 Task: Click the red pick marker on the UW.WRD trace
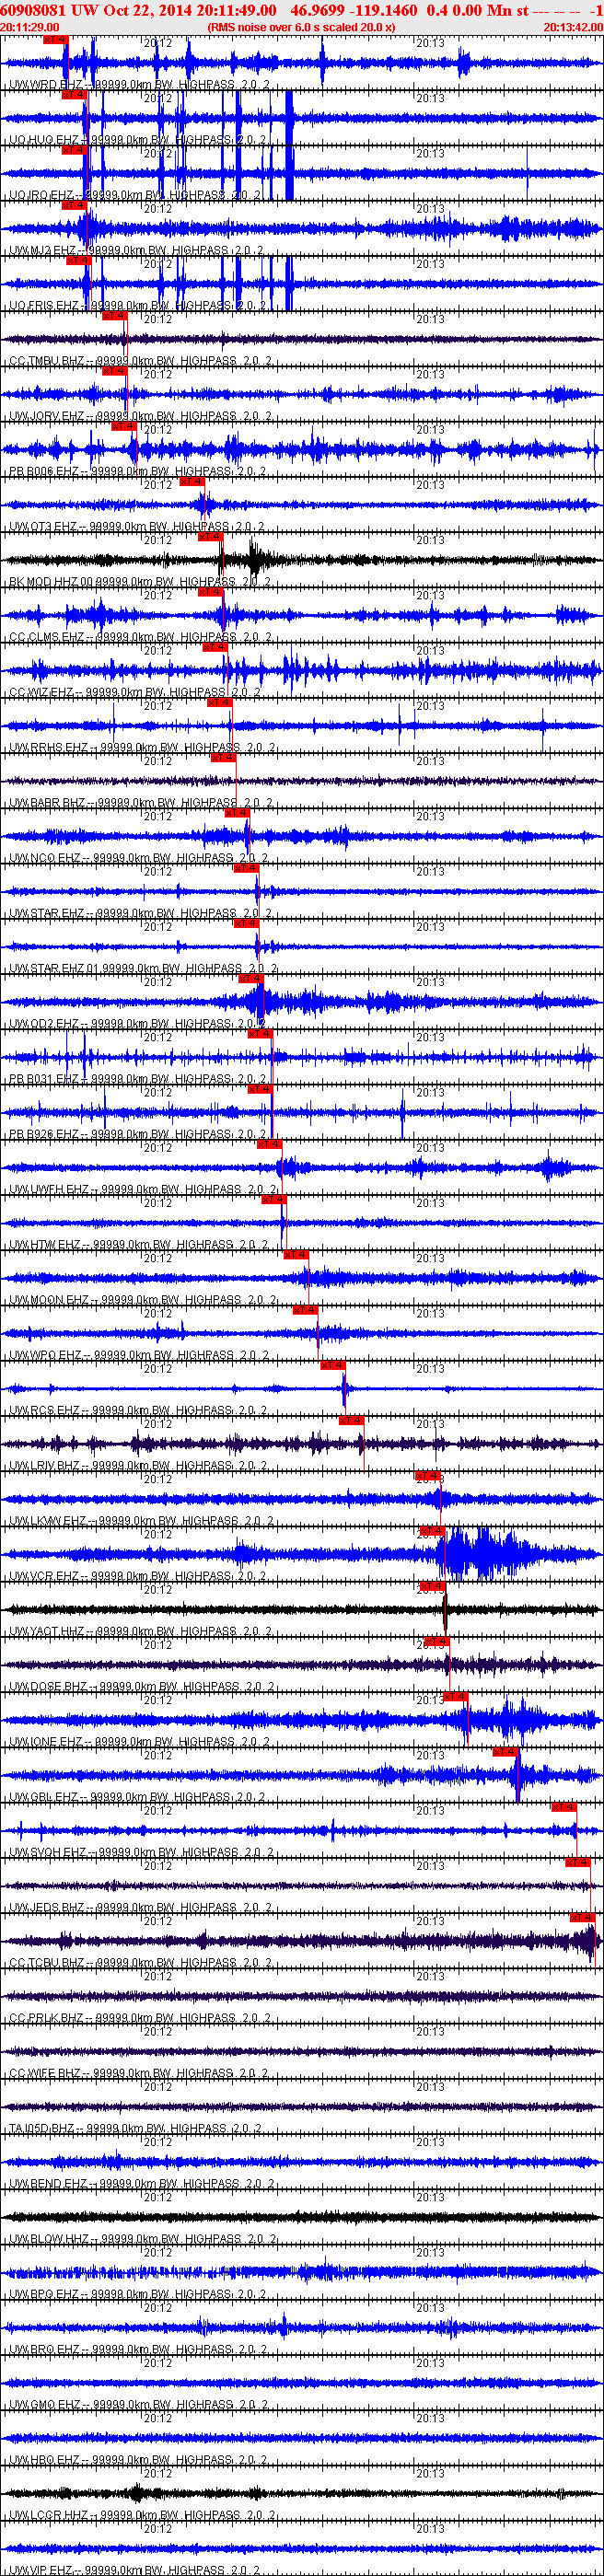[x=56, y=39]
